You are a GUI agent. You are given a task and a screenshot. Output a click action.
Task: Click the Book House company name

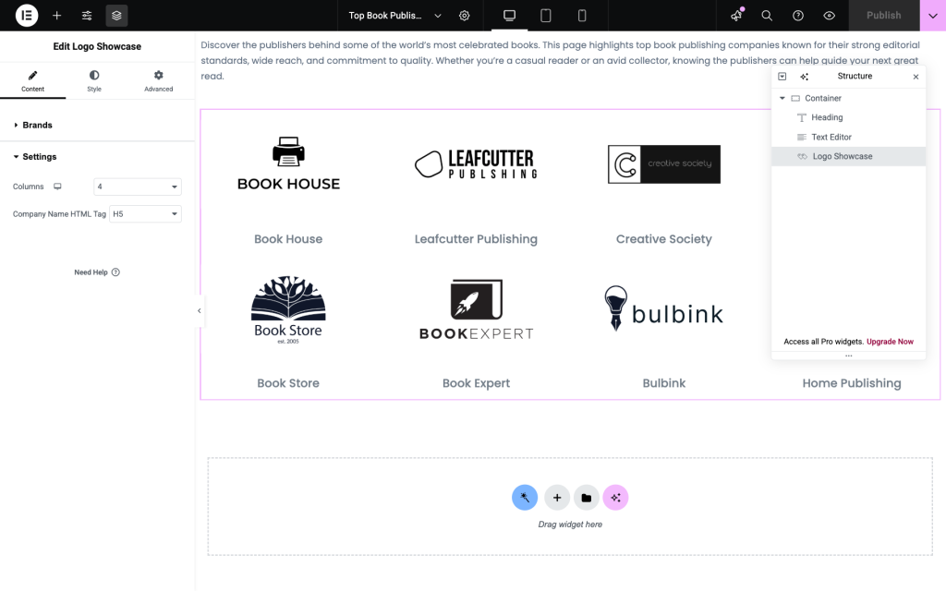click(288, 239)
